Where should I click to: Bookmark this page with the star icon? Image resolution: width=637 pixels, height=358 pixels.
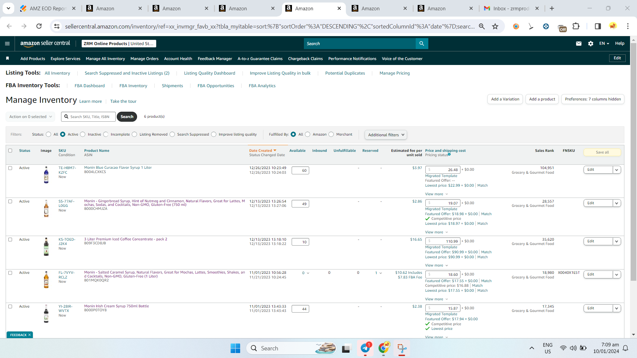pyautogui.click(x=495, y=26)
